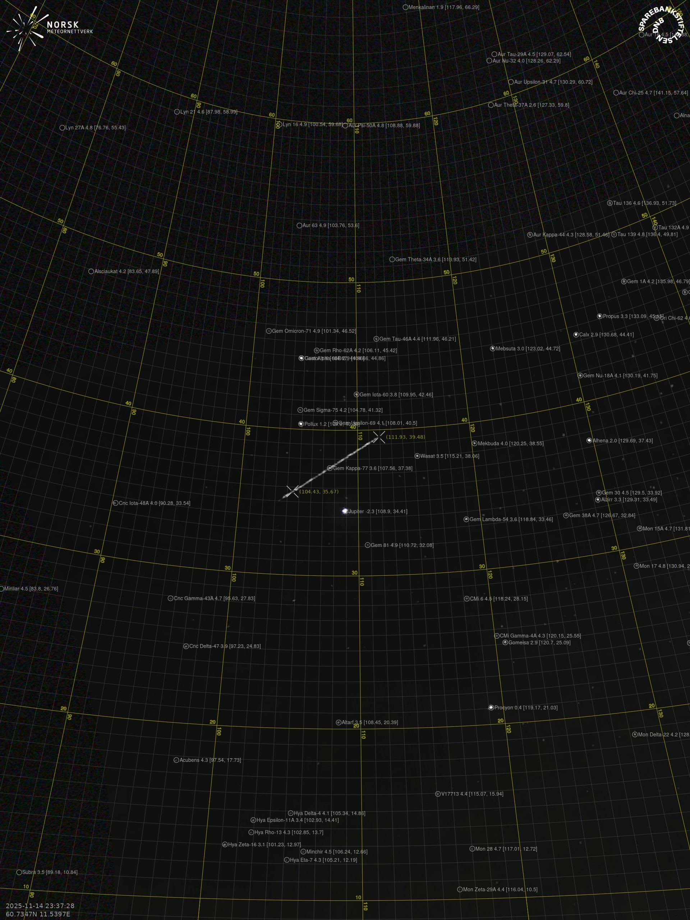690x920 pixels.
Task: Click the Gomeisa star circle marker
Action: 505,643
